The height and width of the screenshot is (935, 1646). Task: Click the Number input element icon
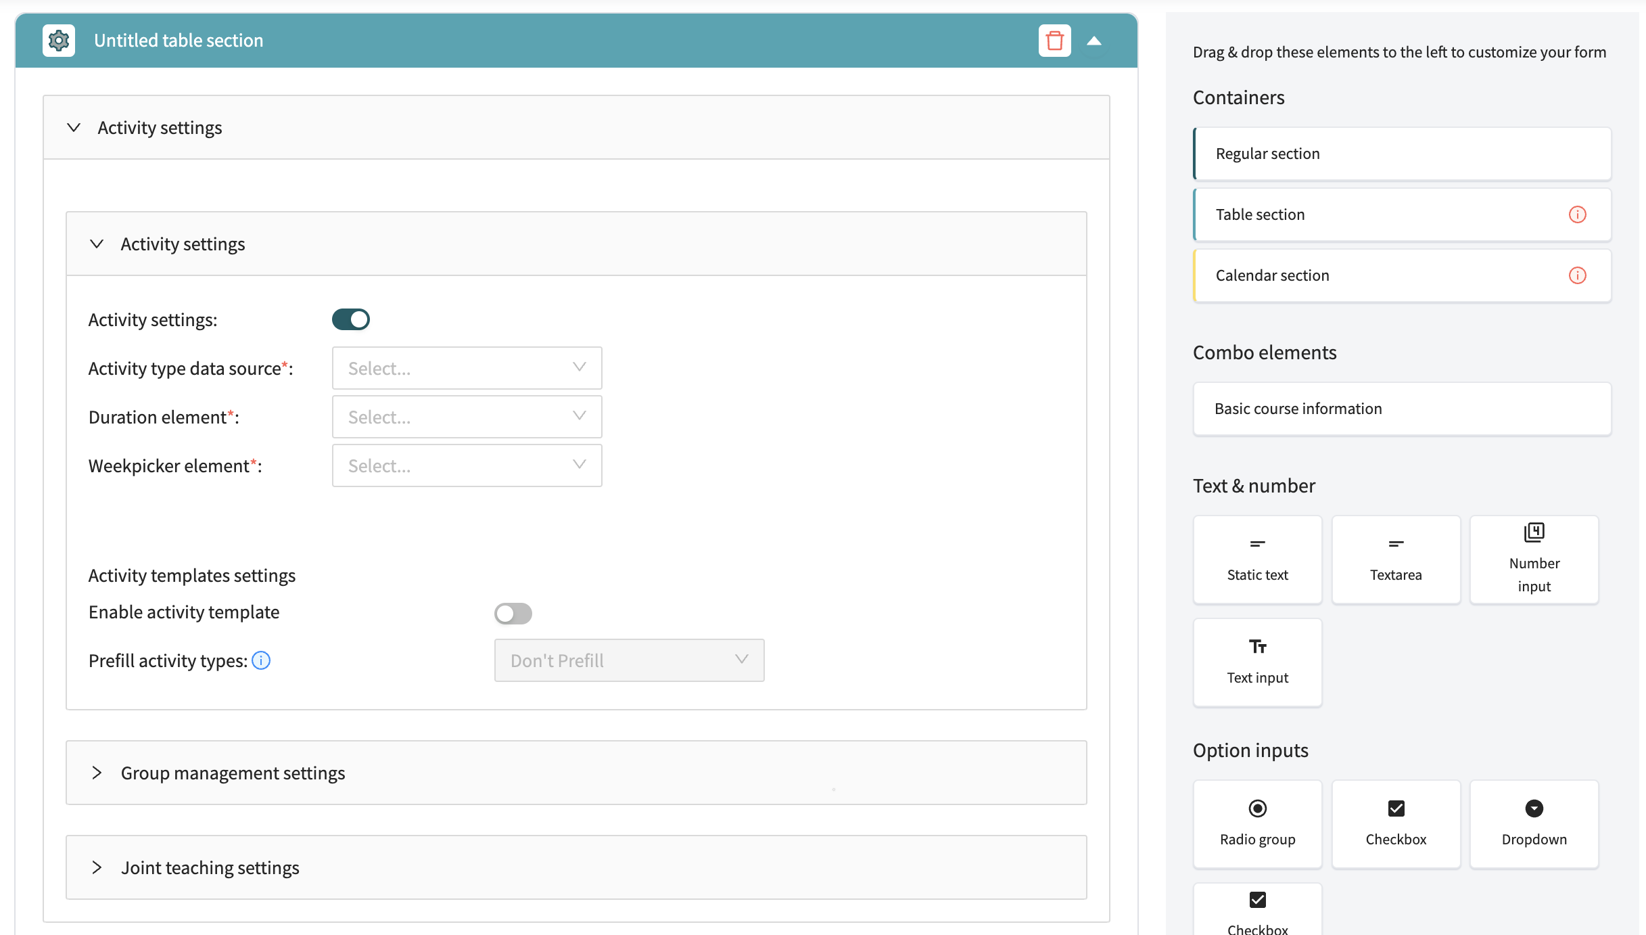pos(1534,532)
